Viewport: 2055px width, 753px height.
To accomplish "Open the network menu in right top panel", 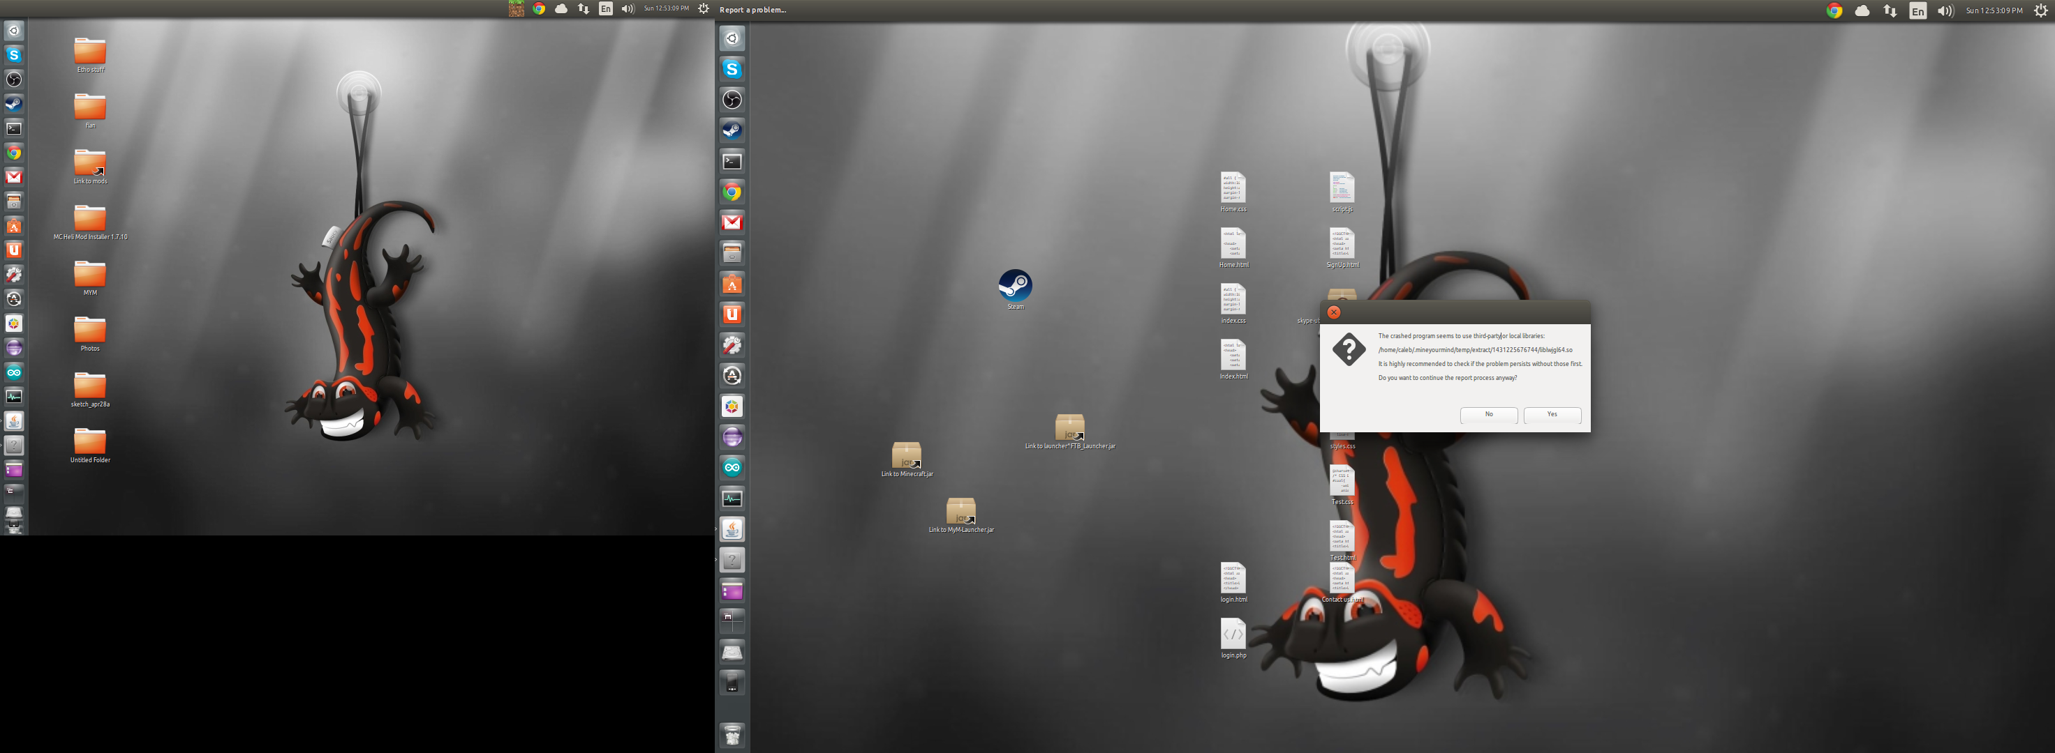I will point(1890,10).
